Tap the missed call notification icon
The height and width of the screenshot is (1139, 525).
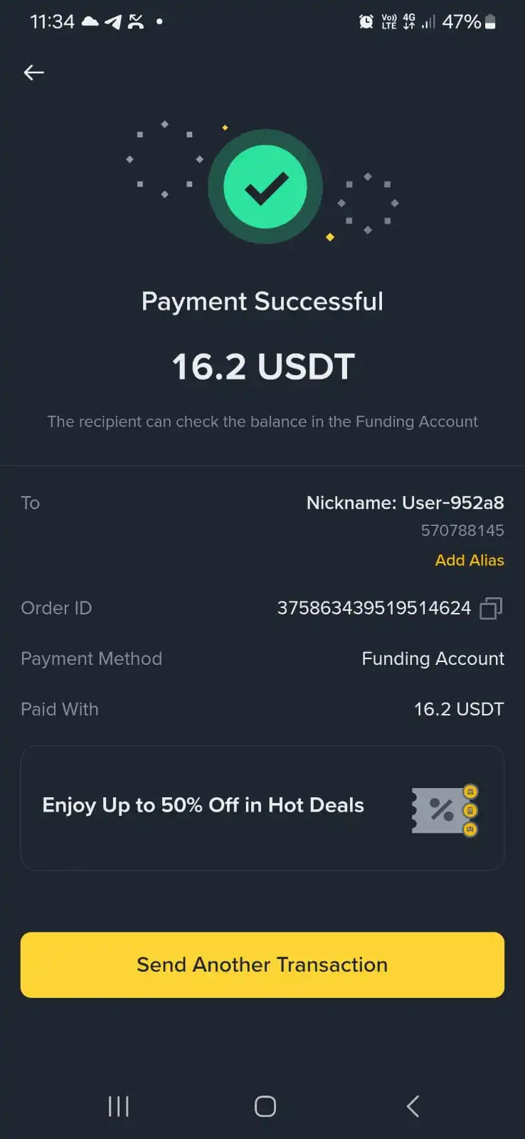tap(136, 22)
